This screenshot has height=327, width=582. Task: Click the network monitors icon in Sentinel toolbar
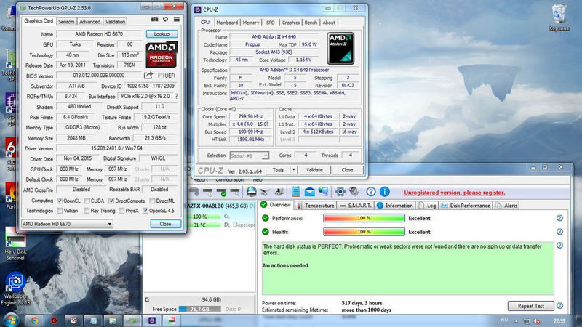pos(323,192)
